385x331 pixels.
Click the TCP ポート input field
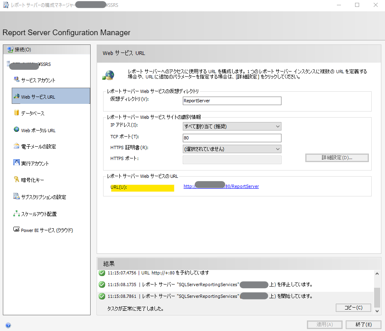click(x=232, y=138)
